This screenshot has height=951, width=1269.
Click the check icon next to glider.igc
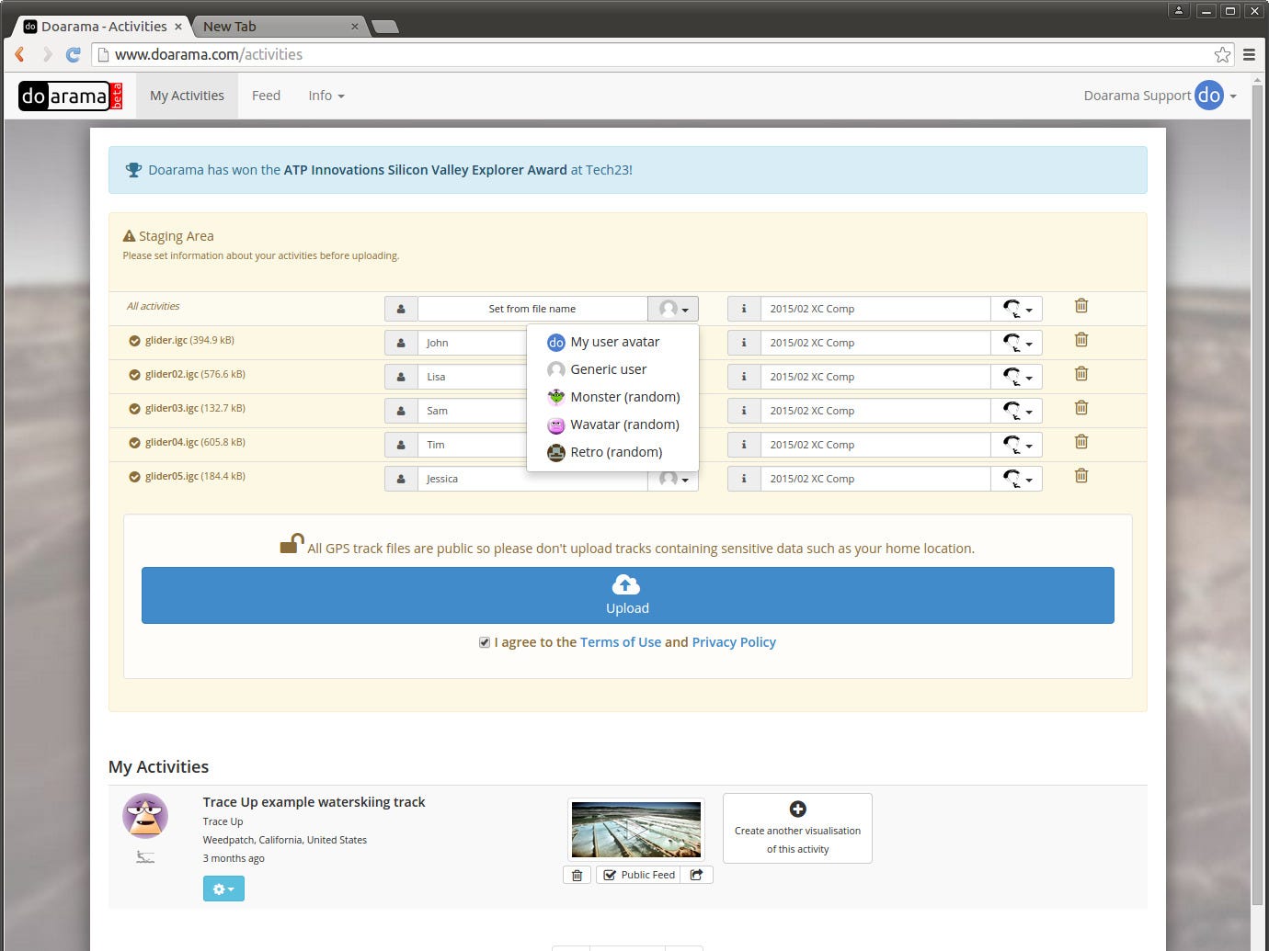pos(134,341)
